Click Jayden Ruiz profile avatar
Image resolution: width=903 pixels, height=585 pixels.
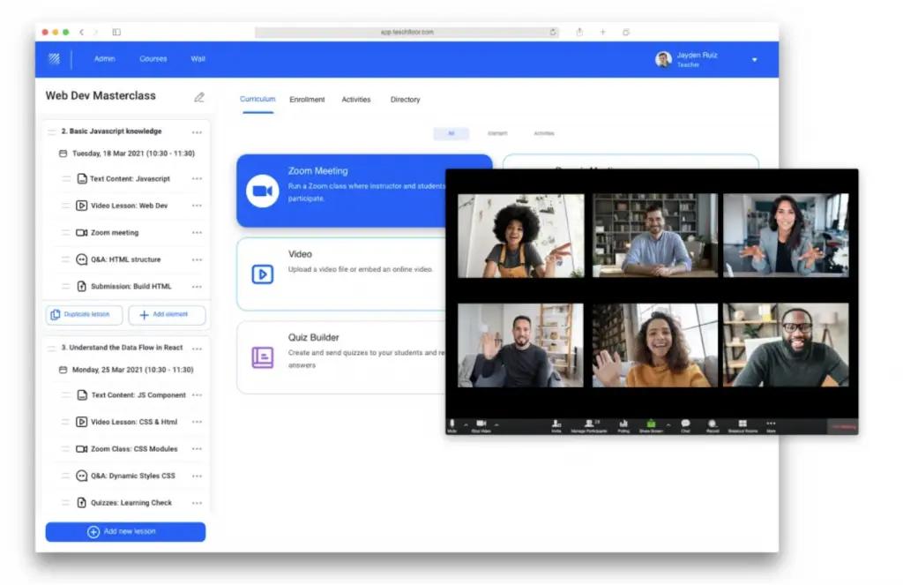click(663, 59)
